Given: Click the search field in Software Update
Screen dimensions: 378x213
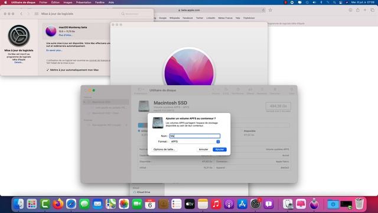Looking at the screenshot, I should [x=135, y=14].
